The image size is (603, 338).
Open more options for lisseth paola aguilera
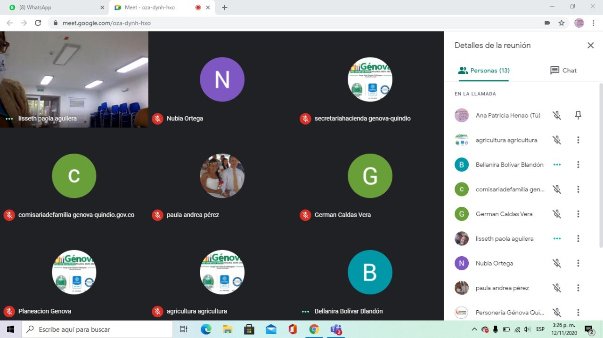578,238
